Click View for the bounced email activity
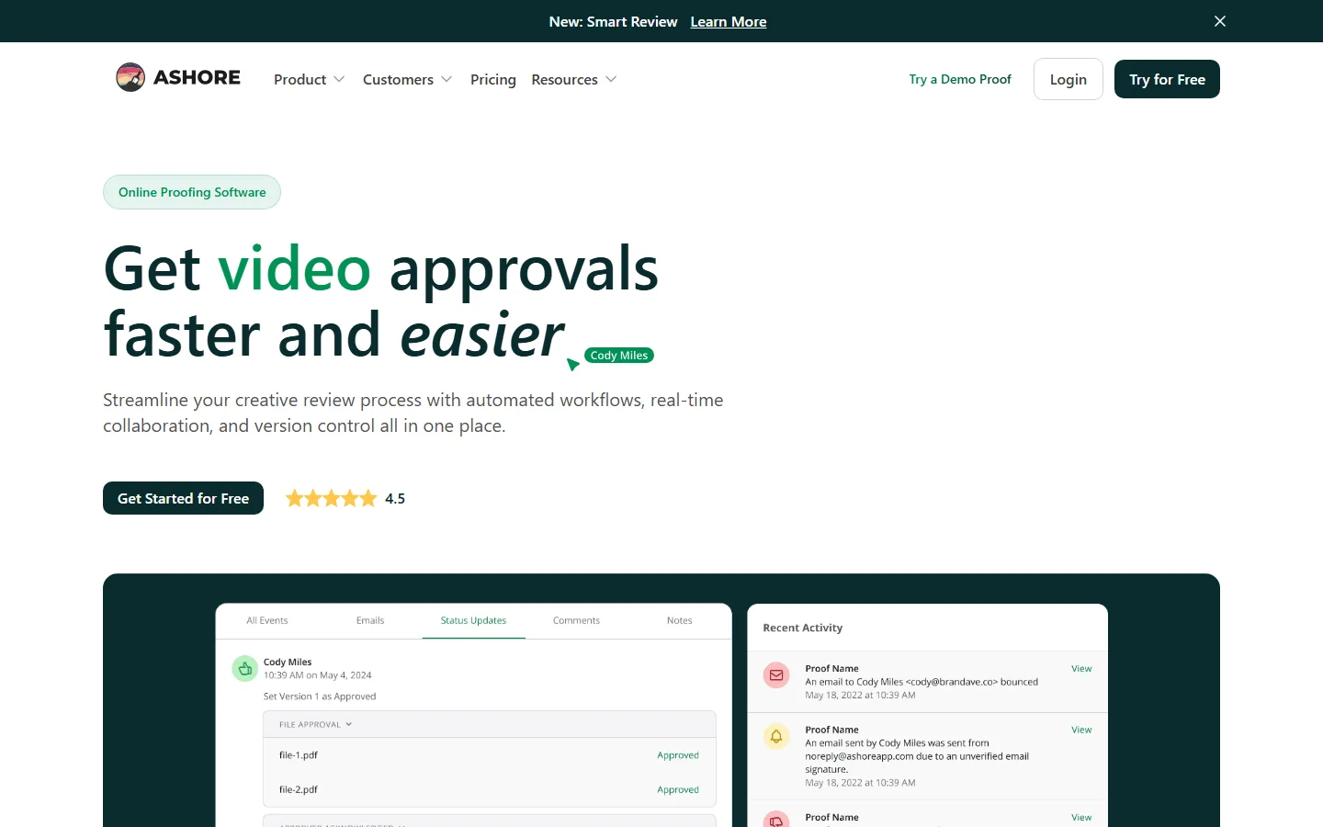1323x827 pixels. coord(1081,669)
